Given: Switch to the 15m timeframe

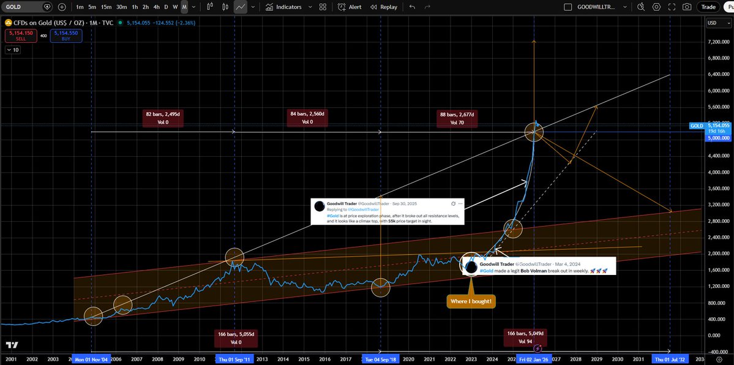Looking at the screenshot, I should (107, 7).
